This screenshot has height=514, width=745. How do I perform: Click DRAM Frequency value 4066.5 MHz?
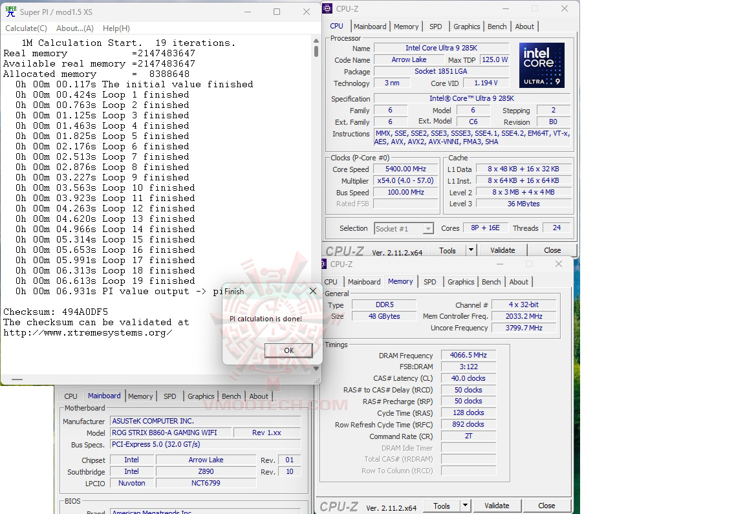(x=468, y=355)
